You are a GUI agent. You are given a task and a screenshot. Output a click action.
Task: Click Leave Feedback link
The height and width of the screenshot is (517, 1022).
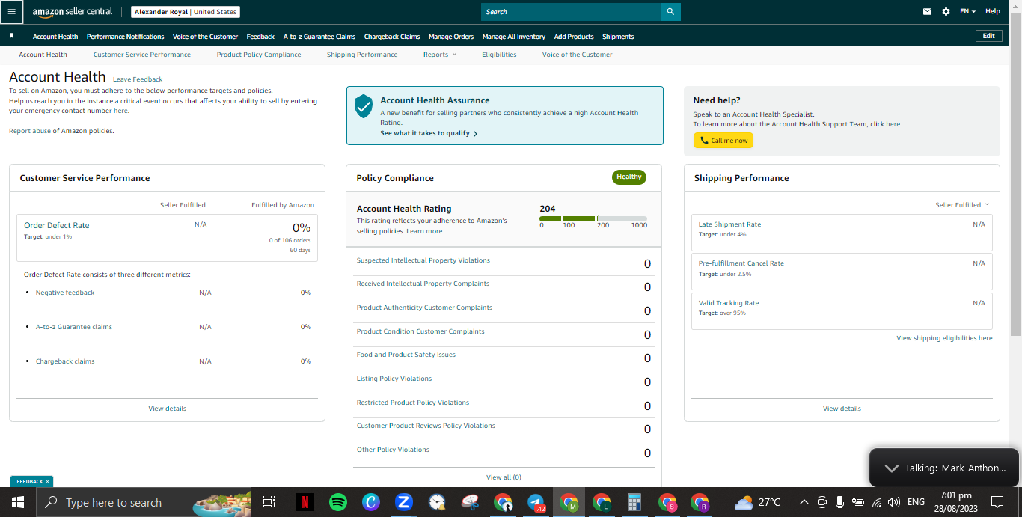pyautogui.click(x=138, y=79)
